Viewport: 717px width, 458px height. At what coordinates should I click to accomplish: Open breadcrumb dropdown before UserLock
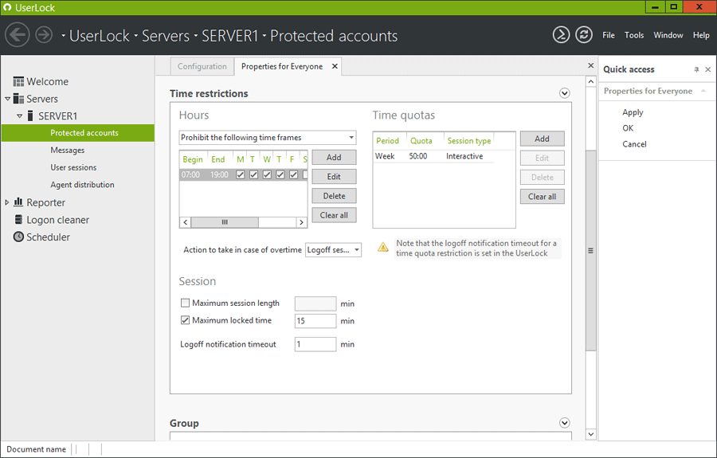point(63,36)
